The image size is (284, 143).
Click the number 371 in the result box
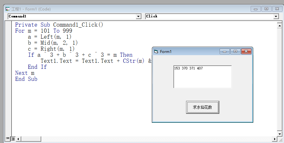coord(192,68)
